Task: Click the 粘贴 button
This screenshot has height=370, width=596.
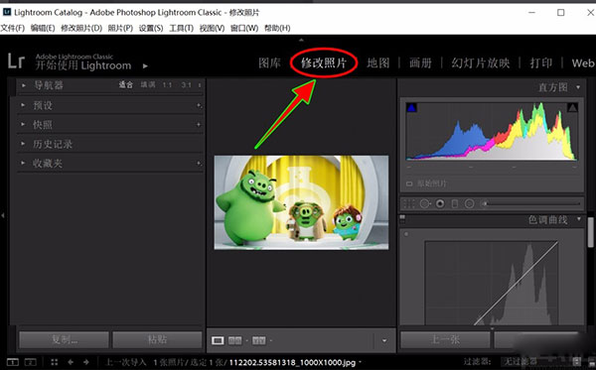Action: click(157, 339)
